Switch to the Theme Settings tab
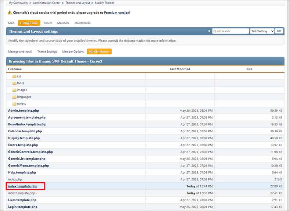289x211 pixels. pos(47,52)
